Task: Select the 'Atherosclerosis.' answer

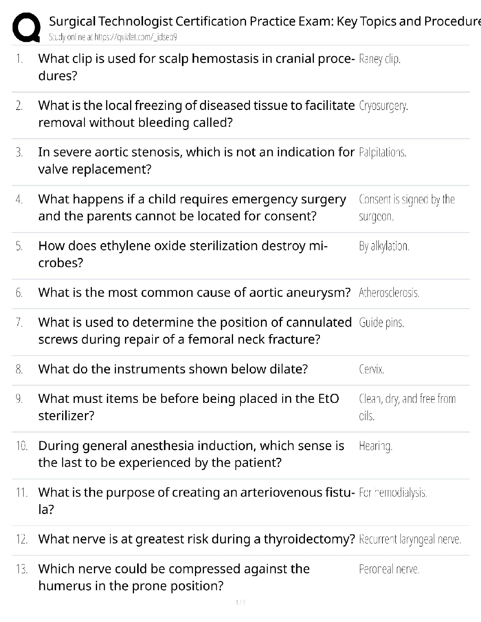Action: point(389,293)
